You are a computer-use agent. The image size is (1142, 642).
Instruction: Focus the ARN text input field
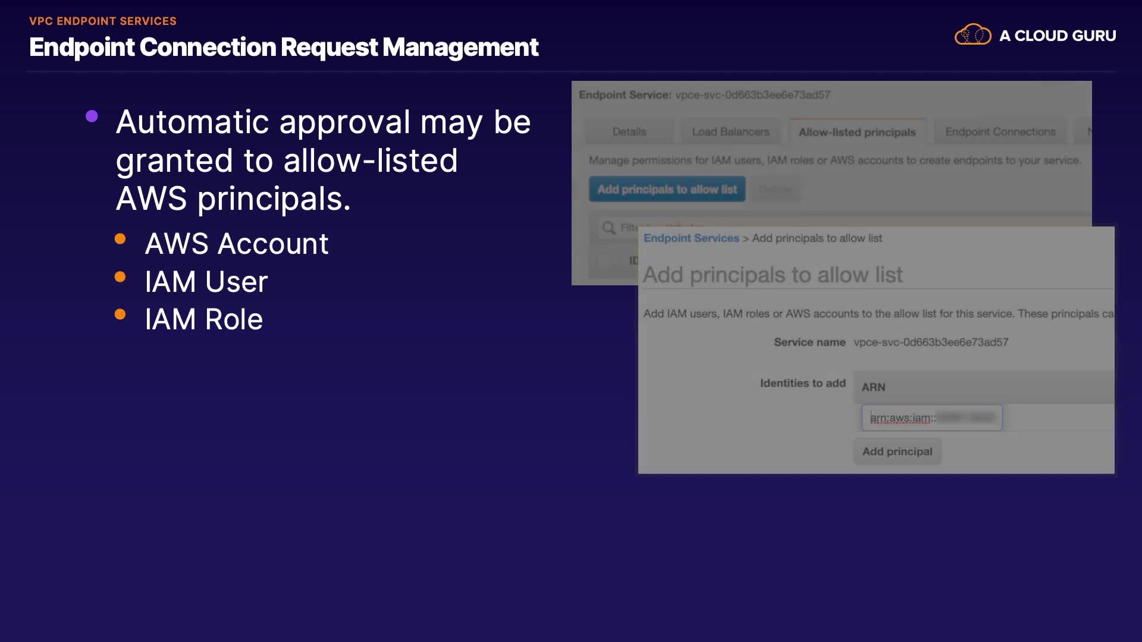click(931, 418)
